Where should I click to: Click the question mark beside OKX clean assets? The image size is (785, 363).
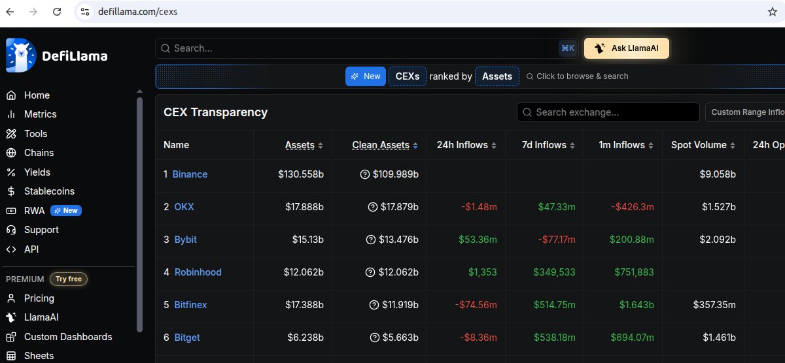pyautogui.click(x=373, y=207)
